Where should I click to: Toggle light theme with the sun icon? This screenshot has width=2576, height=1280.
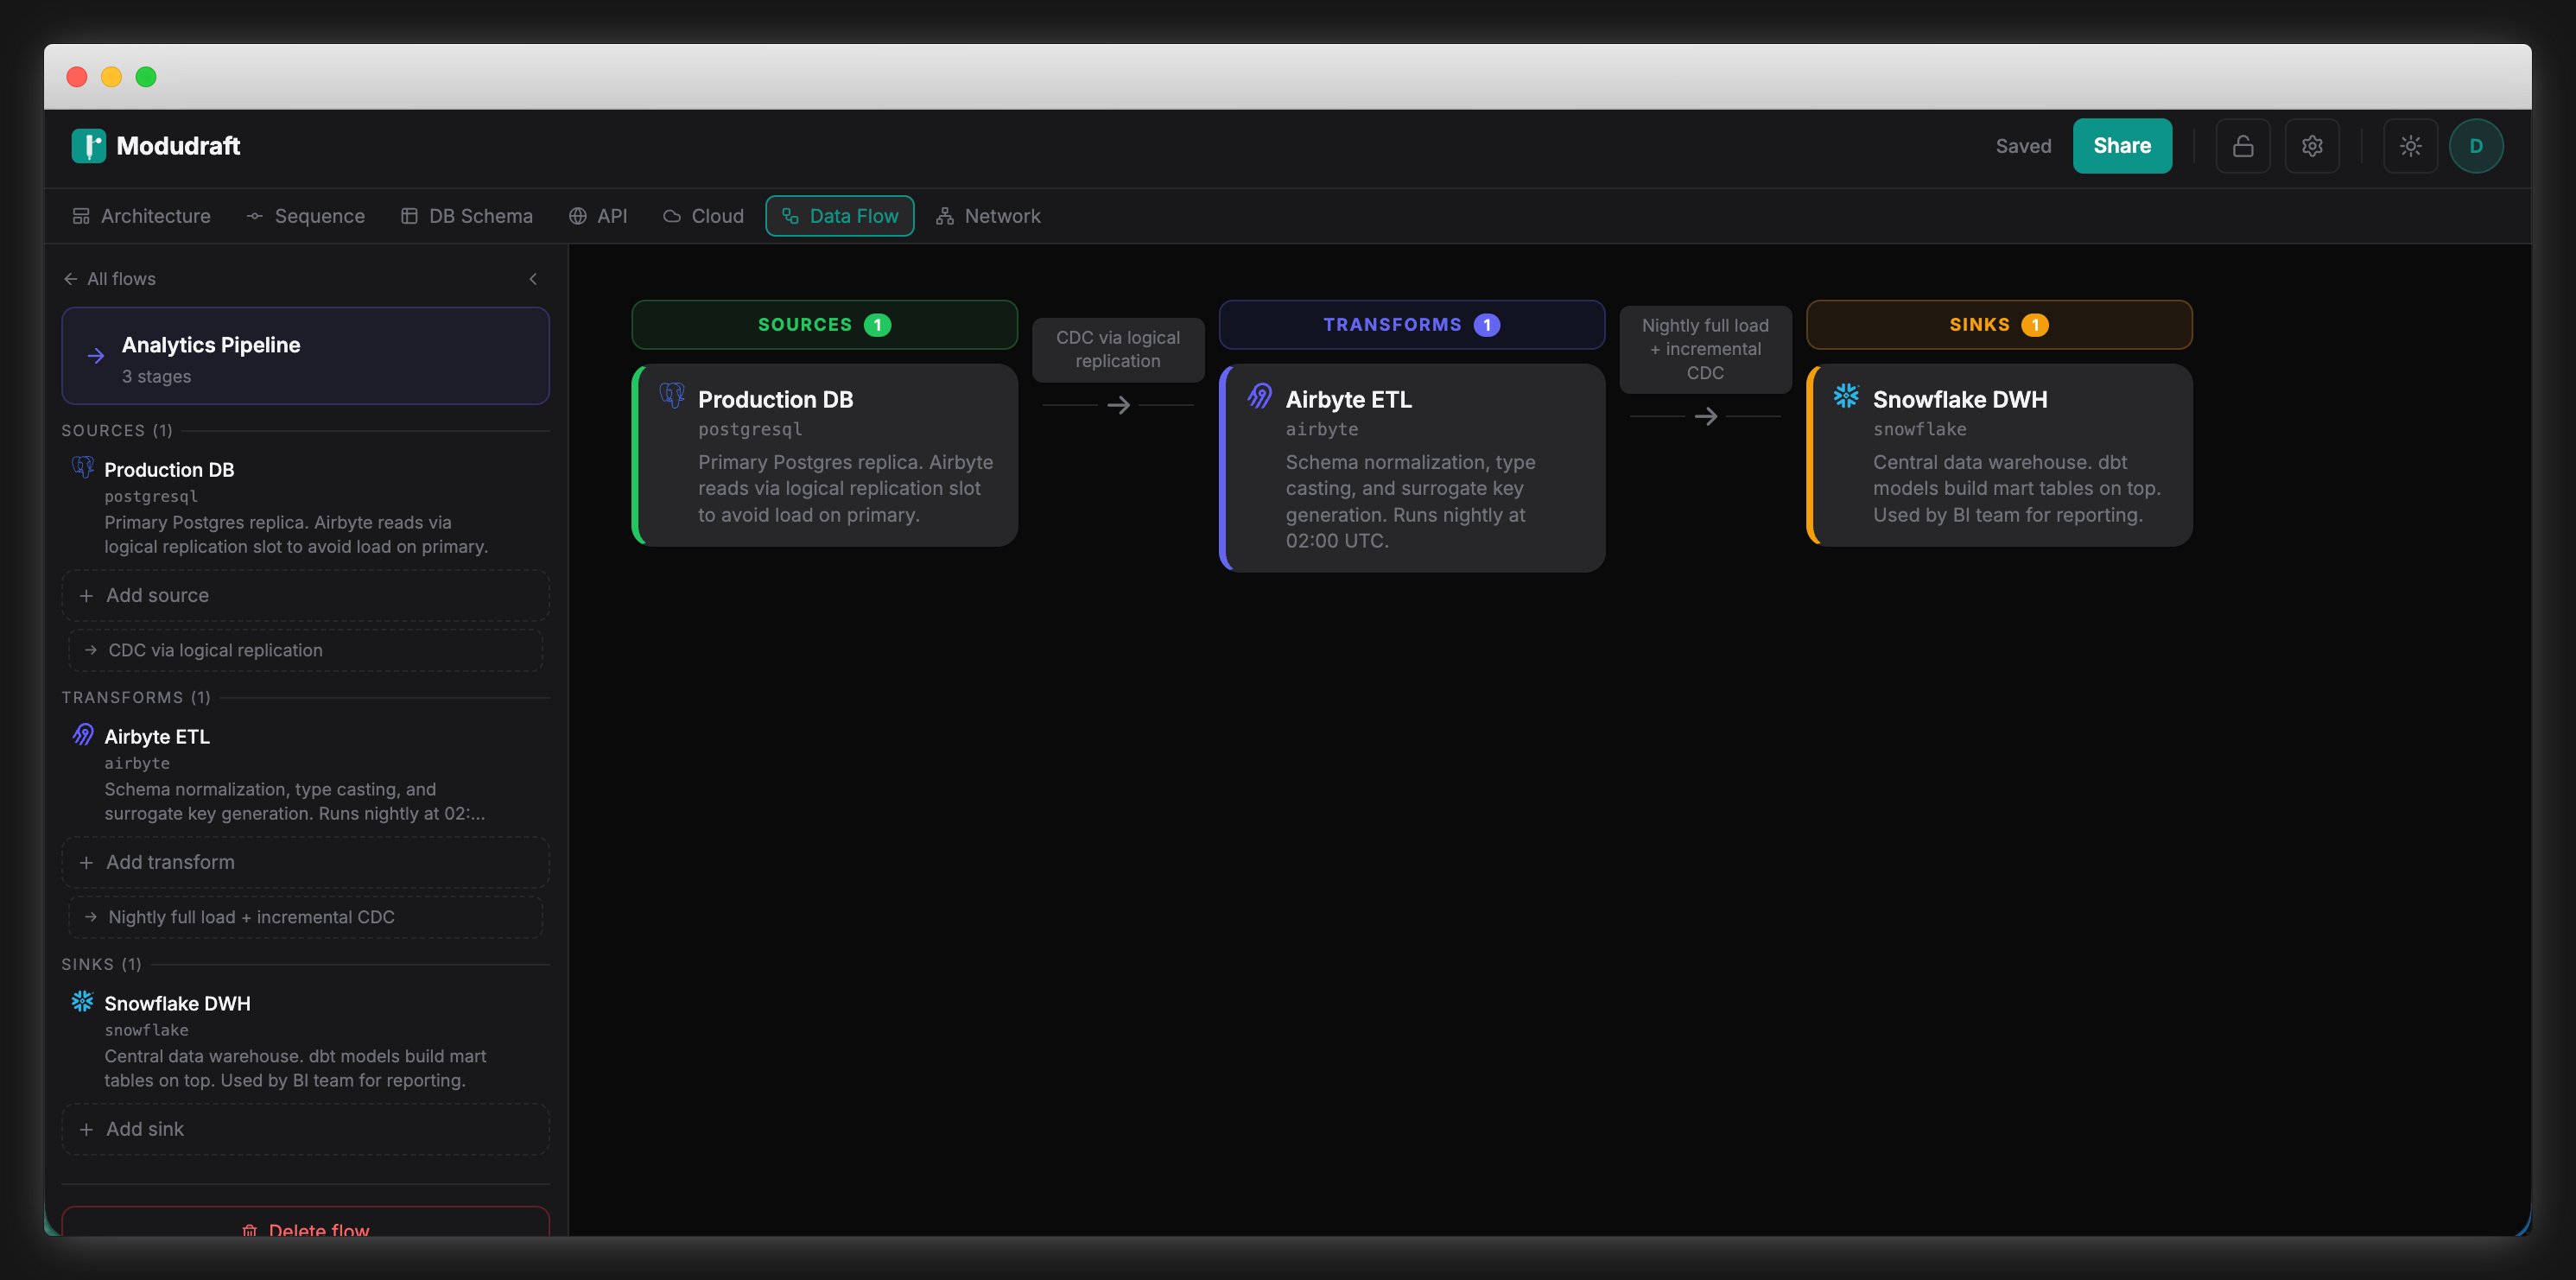(x=2410, y=146)
